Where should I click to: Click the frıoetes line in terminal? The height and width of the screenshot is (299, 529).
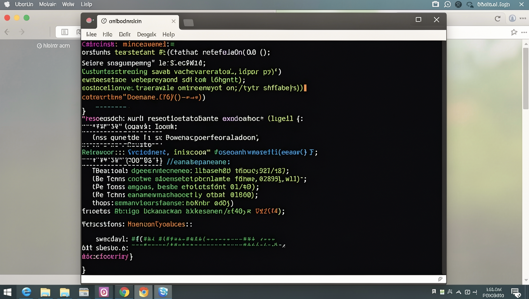tap(183, 211)
